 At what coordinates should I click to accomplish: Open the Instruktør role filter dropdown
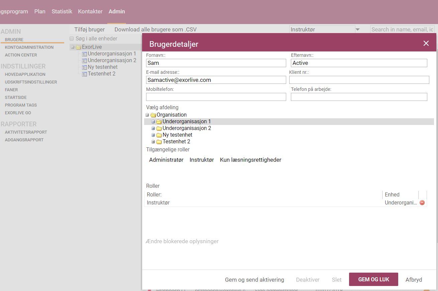[x=357, y=29]
